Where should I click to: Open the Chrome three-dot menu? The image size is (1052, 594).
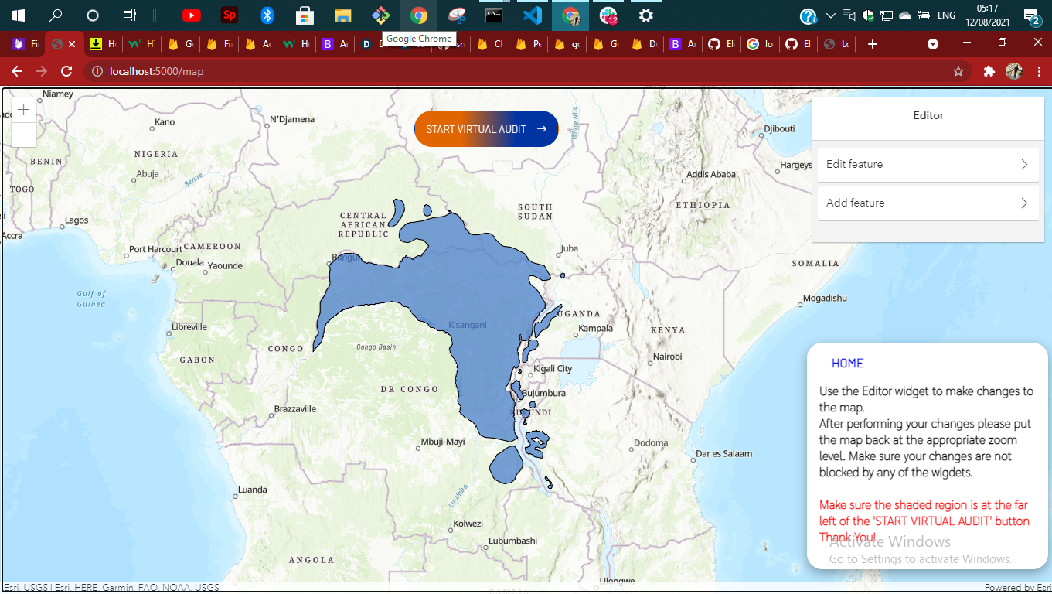click(1040, 70)
